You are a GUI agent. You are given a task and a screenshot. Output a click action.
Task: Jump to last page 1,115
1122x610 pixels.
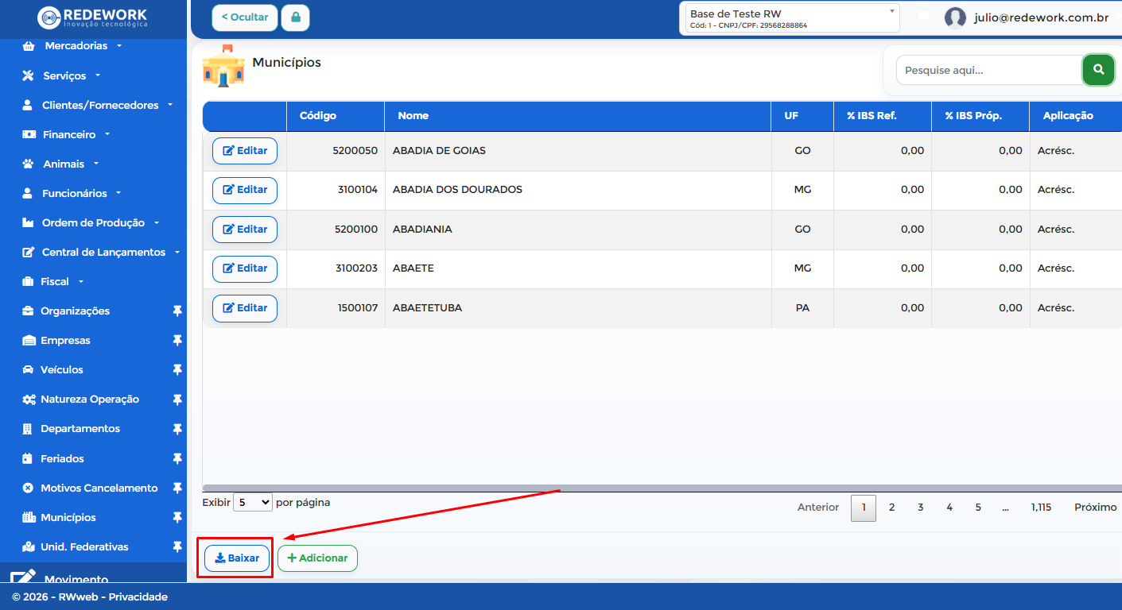pos(1041,508)
